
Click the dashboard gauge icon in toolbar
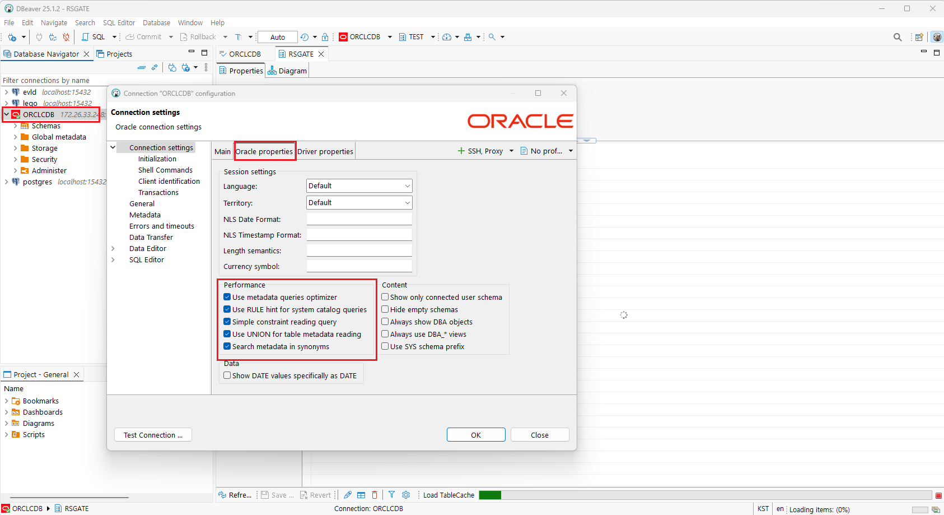click(447, 37)
